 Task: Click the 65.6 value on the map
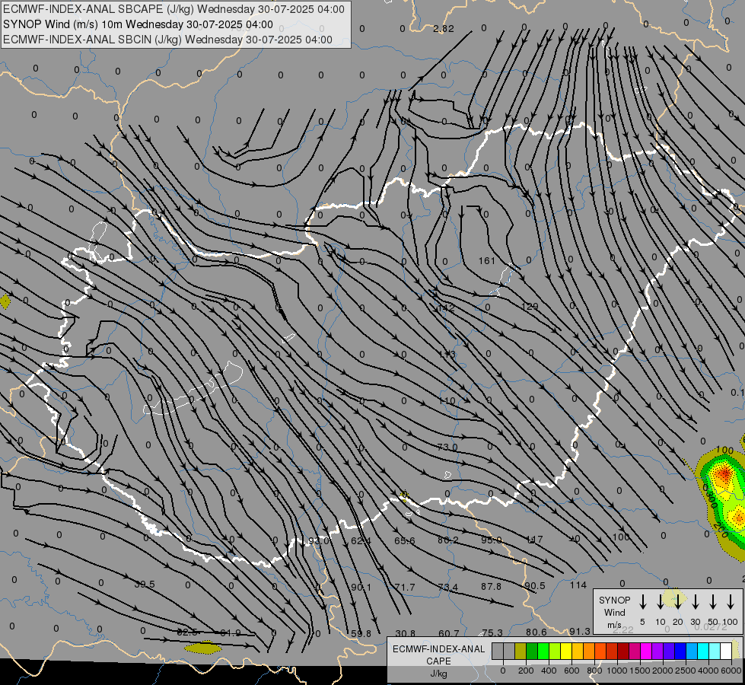404,540
